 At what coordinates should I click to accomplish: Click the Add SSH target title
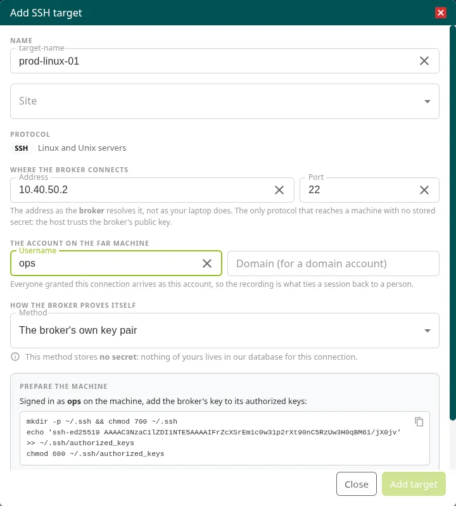46,13
